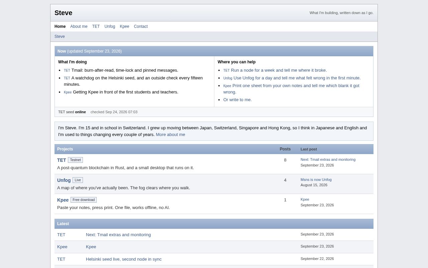This screenshot has width=428, height=268.
Task: Click the "Or write to me." link
Action: click(237, 100)
